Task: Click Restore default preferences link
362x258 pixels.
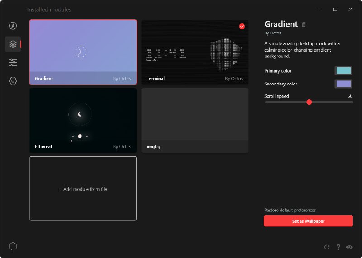Action: [x=290, y=210]
